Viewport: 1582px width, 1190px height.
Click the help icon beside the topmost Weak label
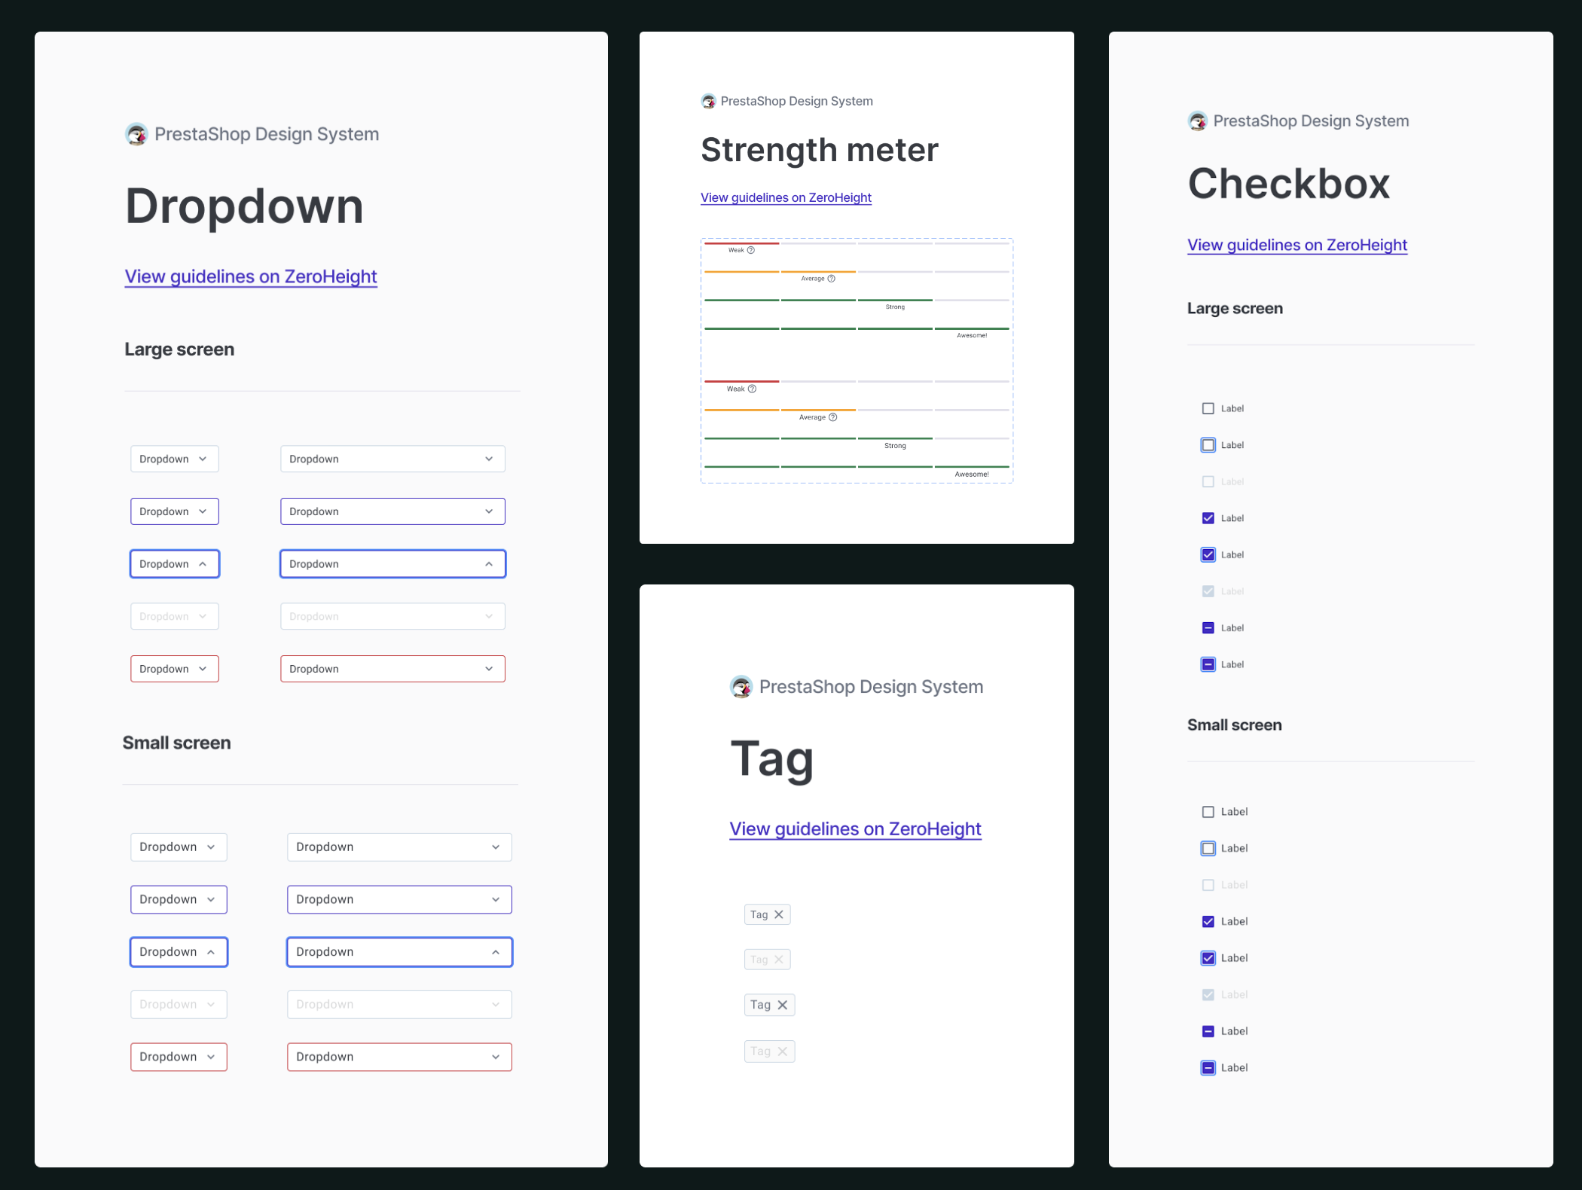tap(750, 250)
